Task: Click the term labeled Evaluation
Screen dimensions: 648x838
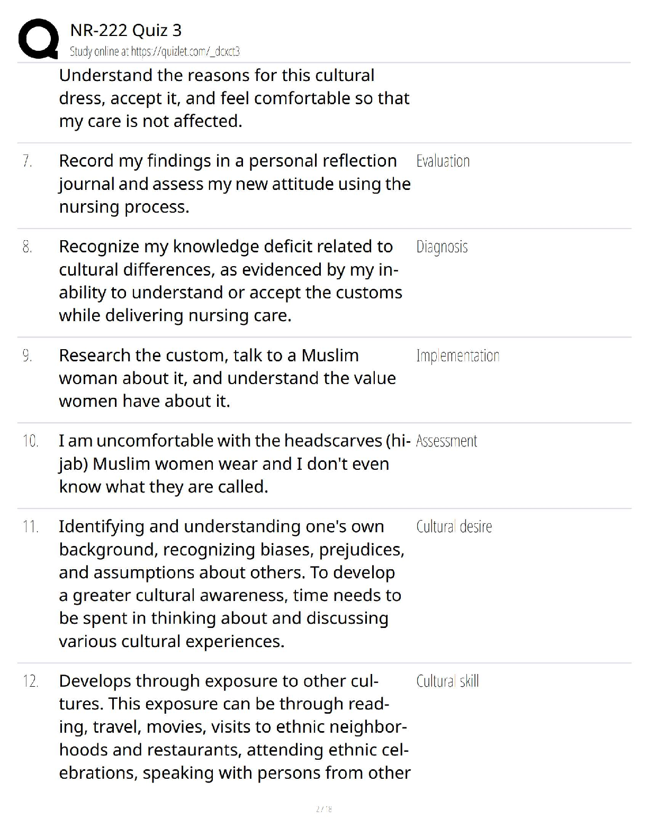Action: 443,161
